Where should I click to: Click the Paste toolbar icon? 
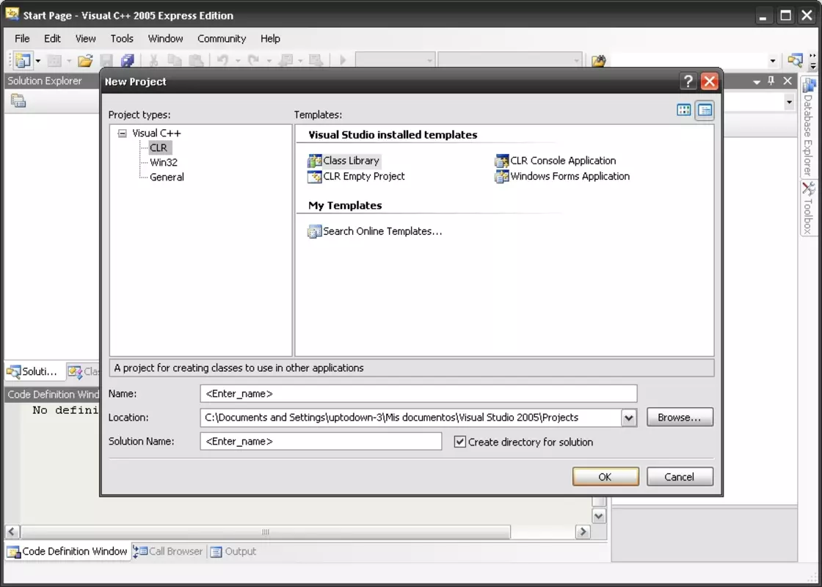point(195,61)
